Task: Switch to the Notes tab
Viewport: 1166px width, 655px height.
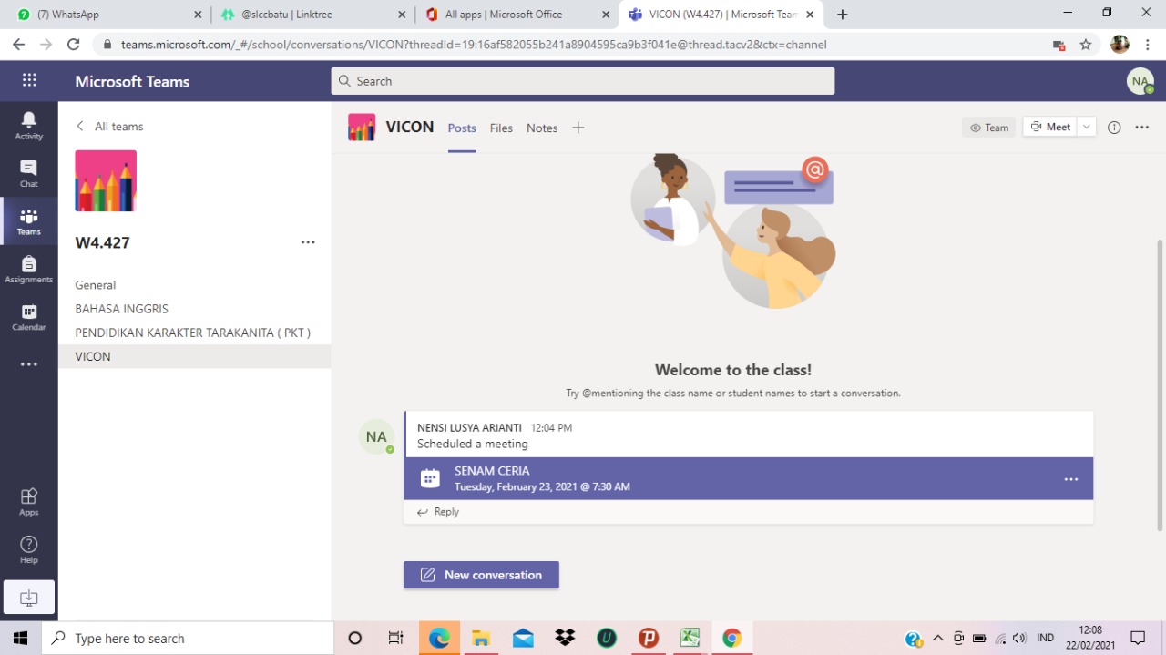Action: point(542,128)
